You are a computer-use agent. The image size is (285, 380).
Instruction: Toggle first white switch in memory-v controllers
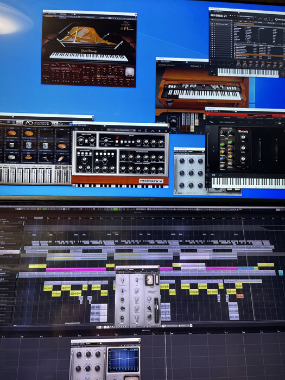79,154
